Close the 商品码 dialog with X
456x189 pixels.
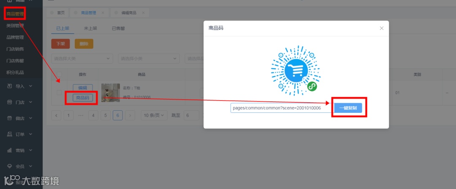pos(382,28)
